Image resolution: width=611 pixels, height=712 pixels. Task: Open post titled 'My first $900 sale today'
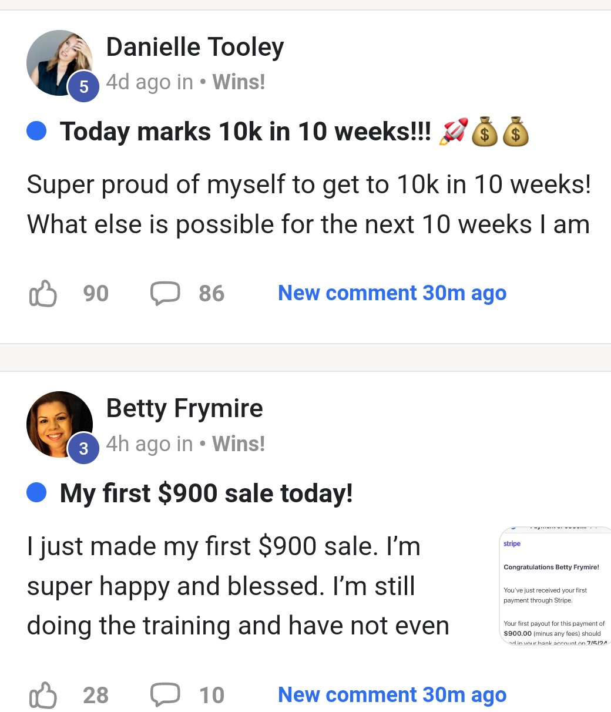(206, 493)
